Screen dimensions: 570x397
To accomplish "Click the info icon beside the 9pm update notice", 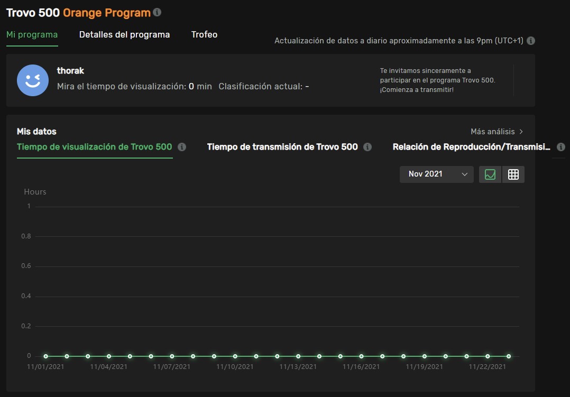I will [x=530, y=40].
